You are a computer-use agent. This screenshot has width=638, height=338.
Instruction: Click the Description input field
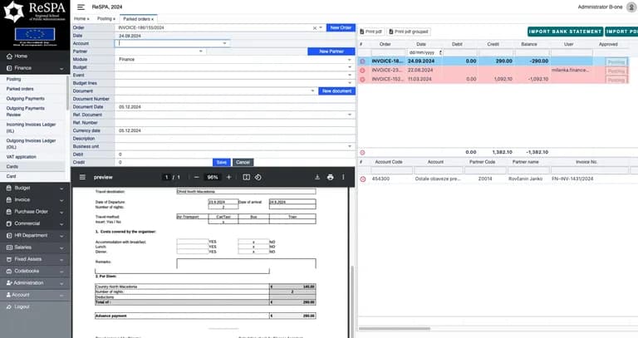(x=235, y=139)
